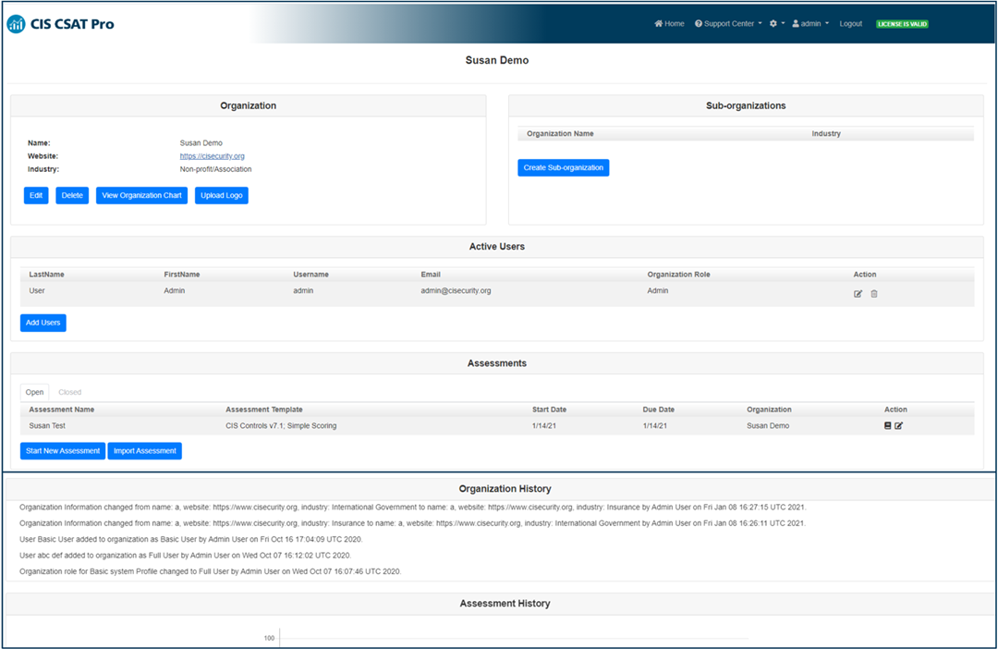Expand the gear settings dropdown arrow
The width and height of the screenshot is (998, 649).
(783, 23)
